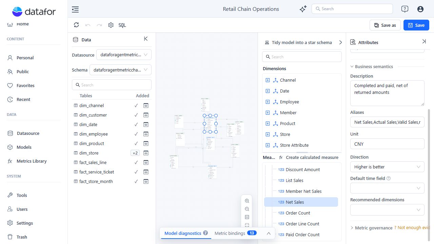
Task: Open Favorites in sidebar
Action: 25,85
